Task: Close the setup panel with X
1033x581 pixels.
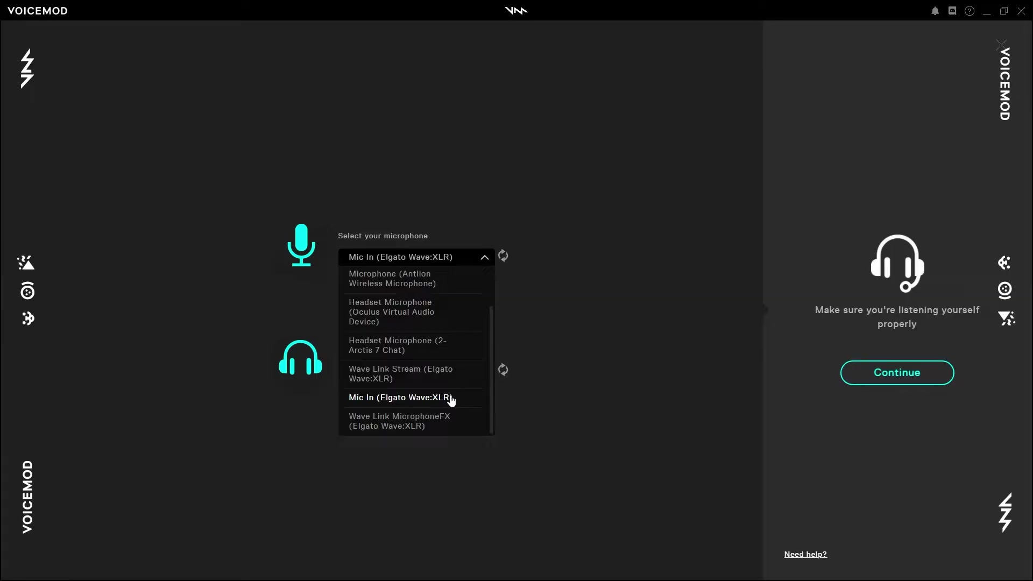Action: pos(1001,44)
